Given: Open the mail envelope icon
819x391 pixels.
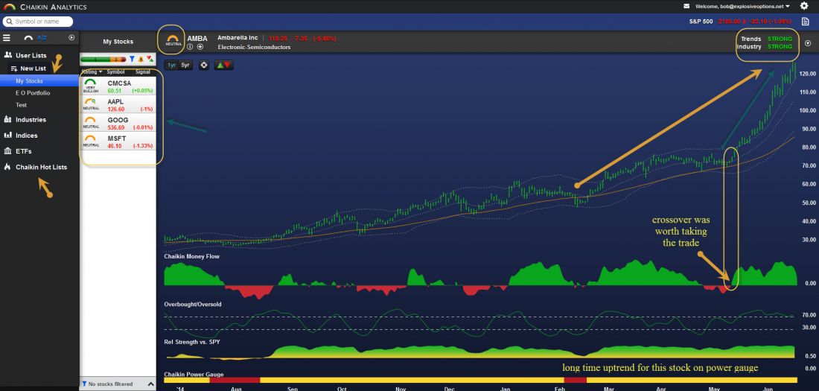Looking at the screenshot, I should [x=686, y=6].
